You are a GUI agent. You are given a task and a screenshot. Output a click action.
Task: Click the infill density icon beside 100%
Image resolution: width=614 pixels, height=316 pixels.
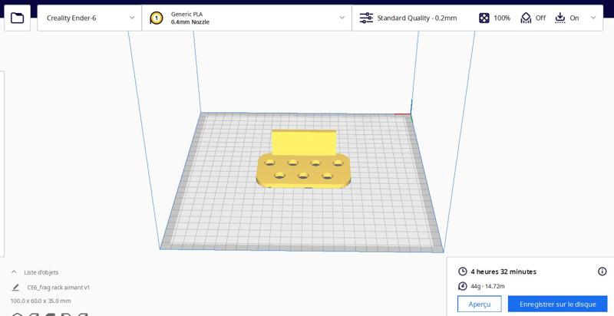pos(484,18)
